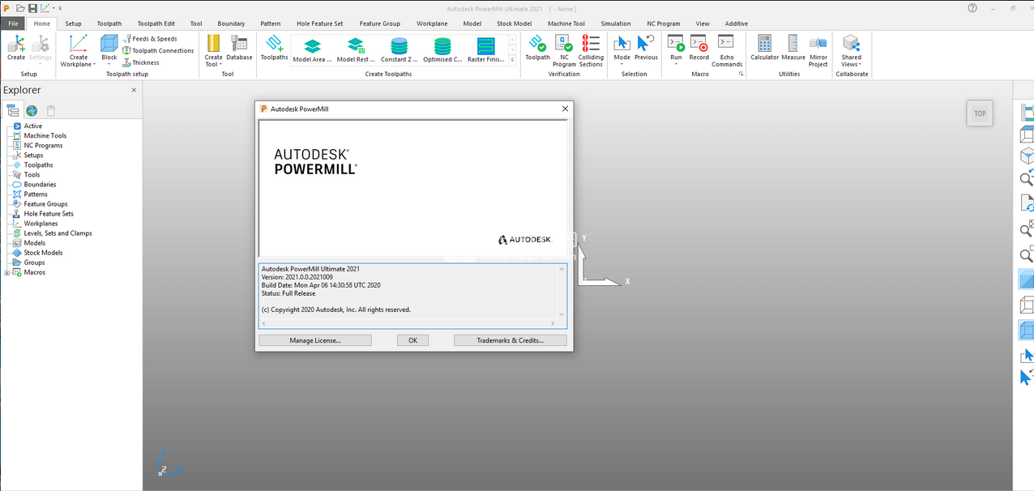
Task: Open the Explorer recycle bin tab
Action: coord(51,111)
